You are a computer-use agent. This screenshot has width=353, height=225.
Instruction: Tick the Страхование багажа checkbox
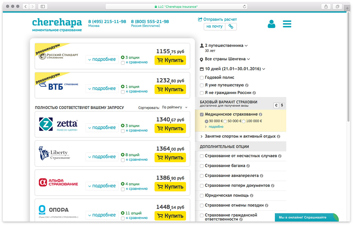(x=202, y=166)
